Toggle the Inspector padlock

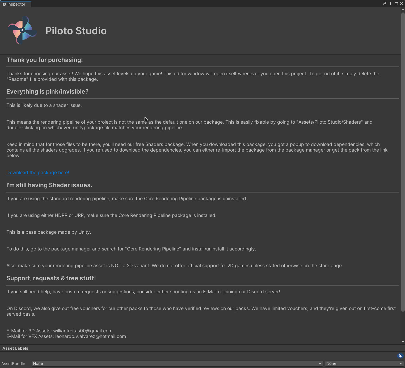coord(385,3)
